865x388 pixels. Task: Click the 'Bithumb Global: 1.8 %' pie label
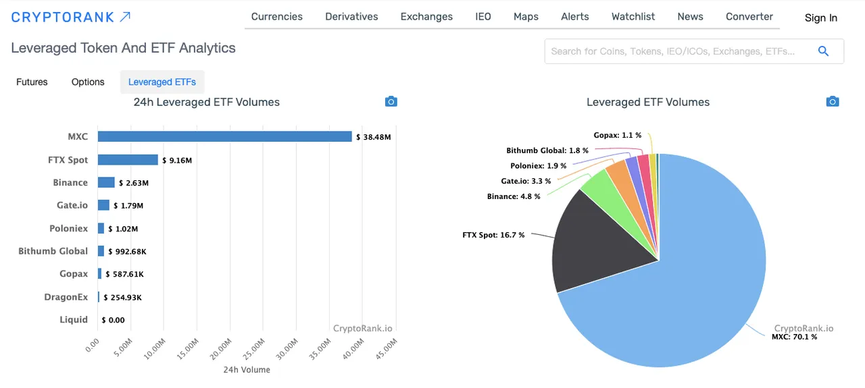pyautogui.click(x=547, y=150)
